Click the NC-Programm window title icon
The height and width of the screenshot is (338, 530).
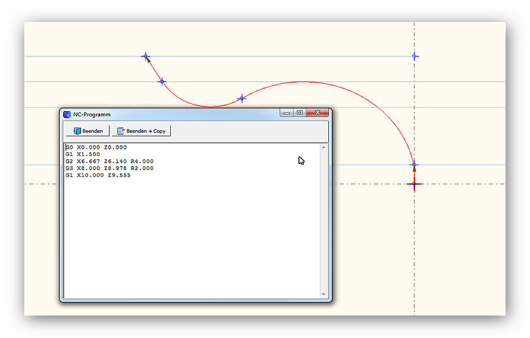[67, 114]
